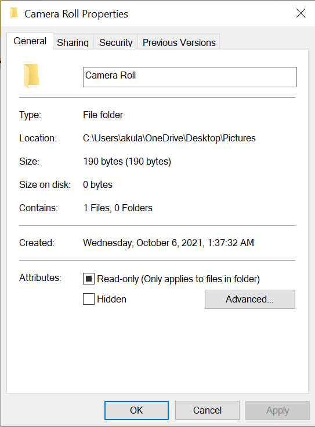Close the Camera Roll Properties dialog

(x=300, y=13)
